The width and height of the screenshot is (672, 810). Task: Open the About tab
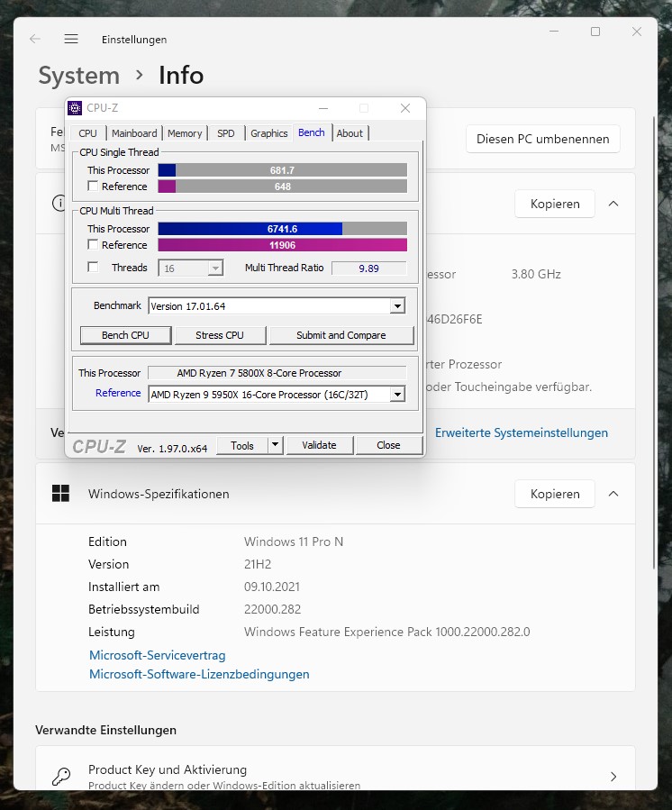(350, 133)
